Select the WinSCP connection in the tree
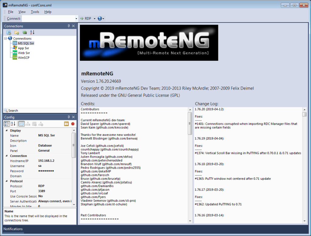Image resolution: width=311 pixels, height=236 pixels. (x=23, y=57)
